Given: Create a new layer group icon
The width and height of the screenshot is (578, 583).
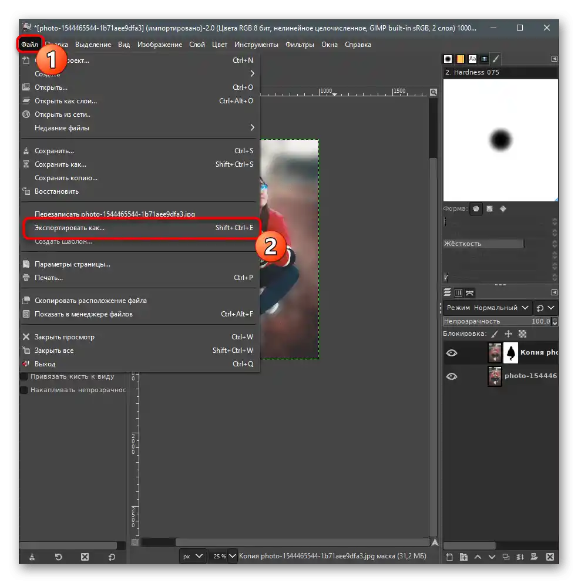Looking at the screenshot, I should (463, 557).
